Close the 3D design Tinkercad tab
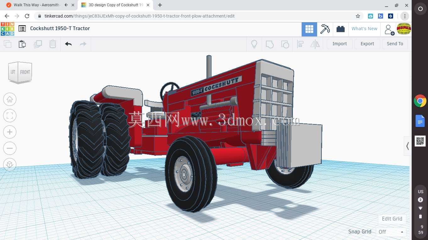 (x=148, y=5)
